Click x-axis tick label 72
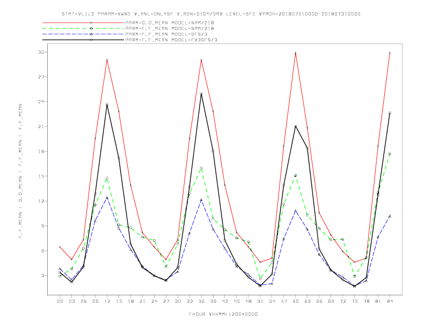The image size is (425, 328). tap(342, 301)
